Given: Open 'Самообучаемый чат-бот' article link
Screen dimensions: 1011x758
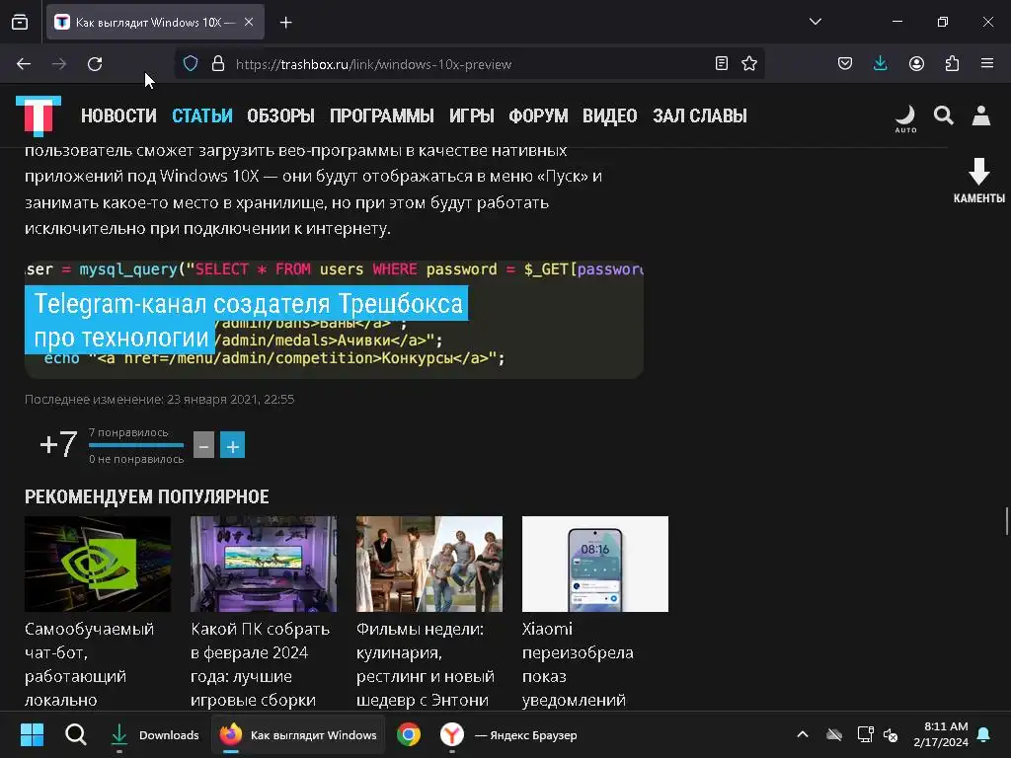Looking at the screenshot, I should click(89, 664).
